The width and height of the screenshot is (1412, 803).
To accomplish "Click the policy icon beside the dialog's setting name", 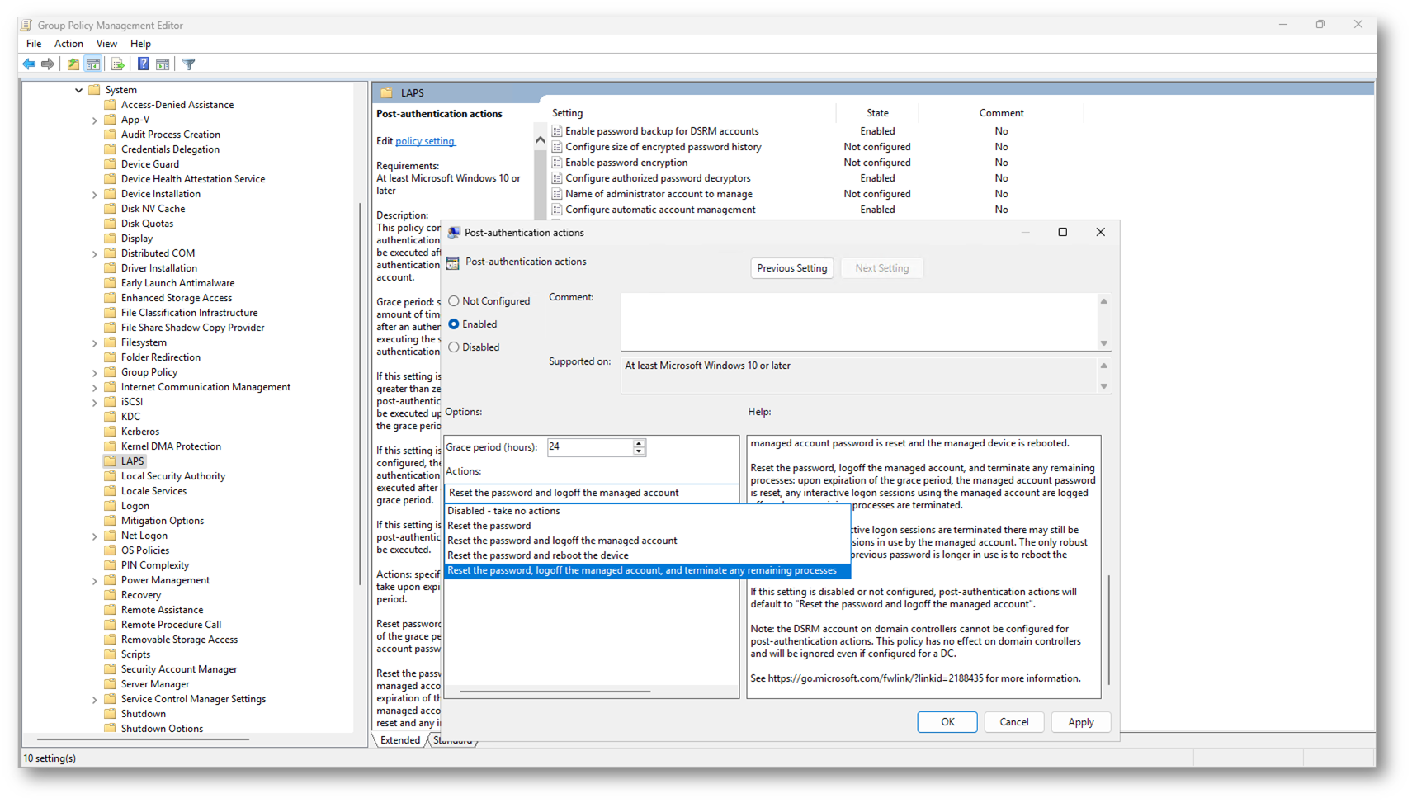I will pos(452,262).
